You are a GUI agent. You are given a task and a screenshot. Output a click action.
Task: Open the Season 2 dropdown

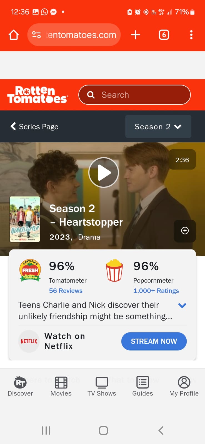158,127
